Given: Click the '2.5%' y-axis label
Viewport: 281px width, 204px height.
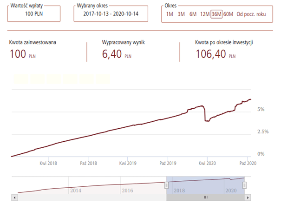Looking at the screenshot, I should pyautogui.click(x=263, y=132).
